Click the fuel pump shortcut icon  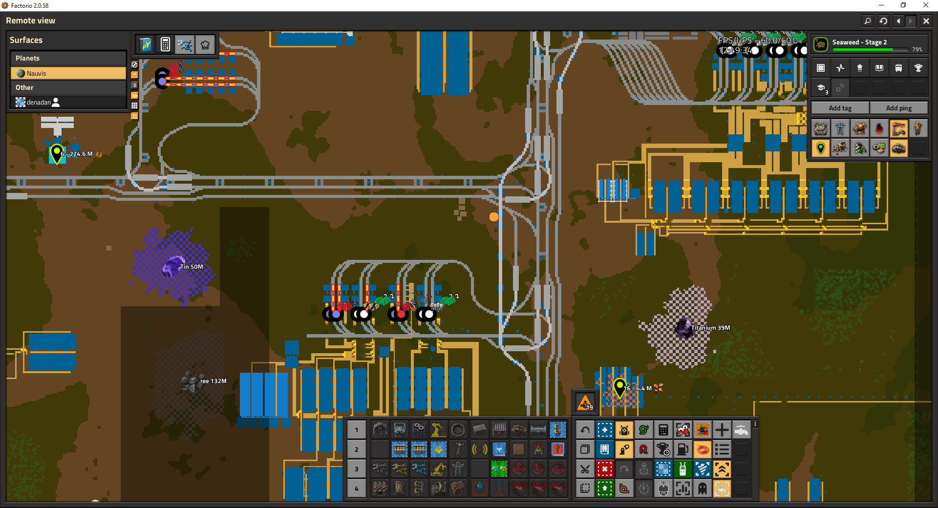683,449
